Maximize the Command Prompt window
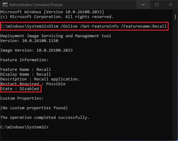Screen dimensions: 178x141 157,4
